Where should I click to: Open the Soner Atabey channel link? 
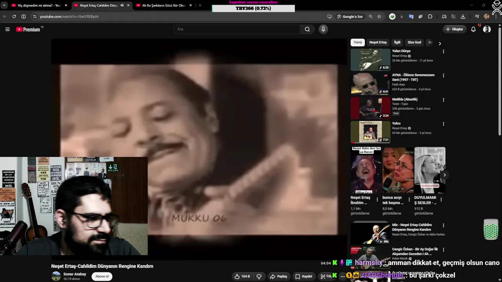(75, 274)
